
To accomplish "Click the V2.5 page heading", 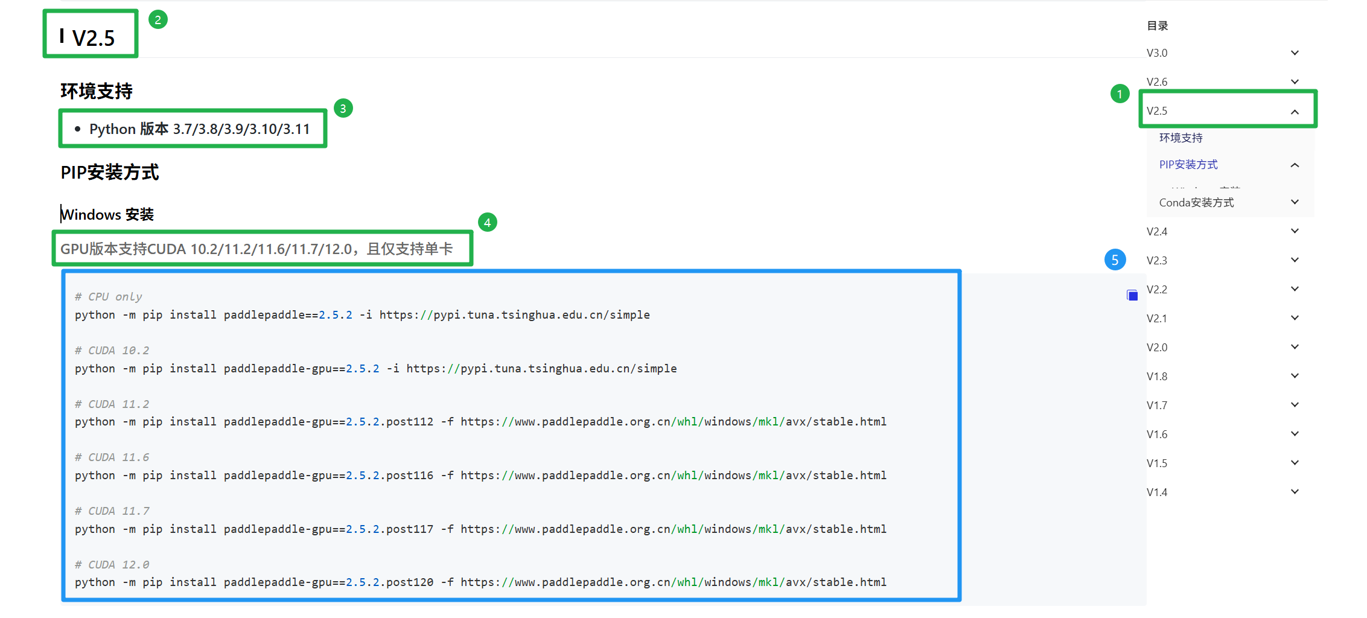I will point(93,38).
